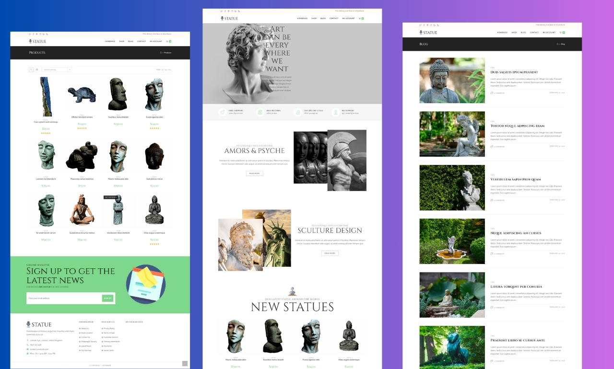Click the Free Shipping rocket icon

(223, 112)
